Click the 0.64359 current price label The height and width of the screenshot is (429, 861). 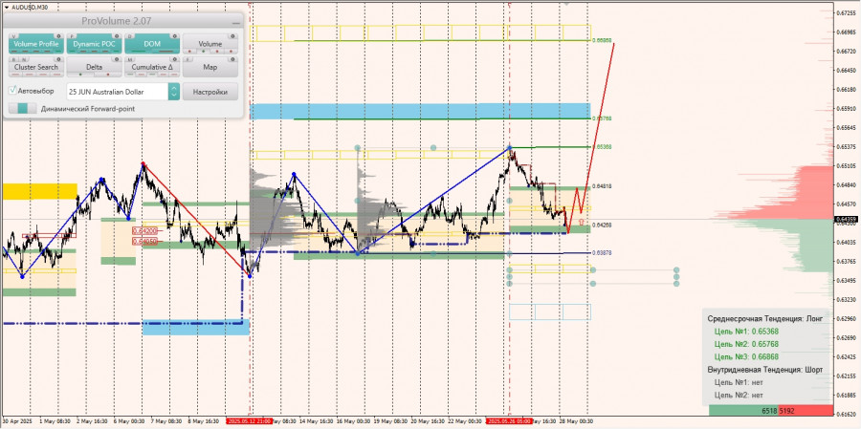tap(847, 220)
